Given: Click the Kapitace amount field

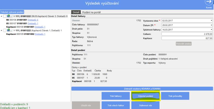Looking at the screenshot, I should click(187, 38).
